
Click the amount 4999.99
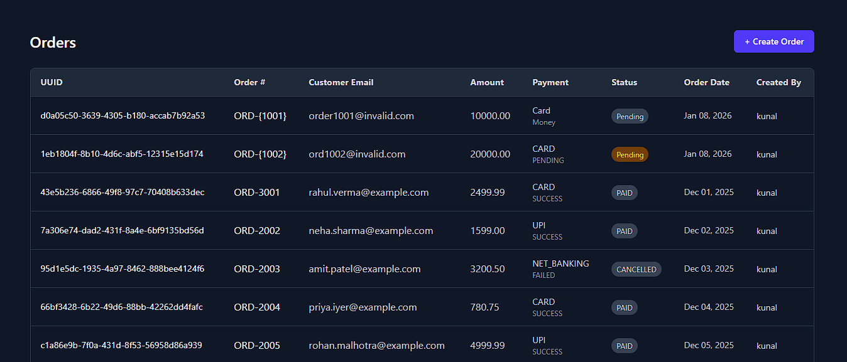[487, 346]
